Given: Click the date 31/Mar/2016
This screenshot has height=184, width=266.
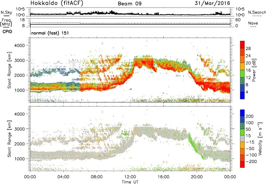Looking at the screenshot, I should click(212, 3).
